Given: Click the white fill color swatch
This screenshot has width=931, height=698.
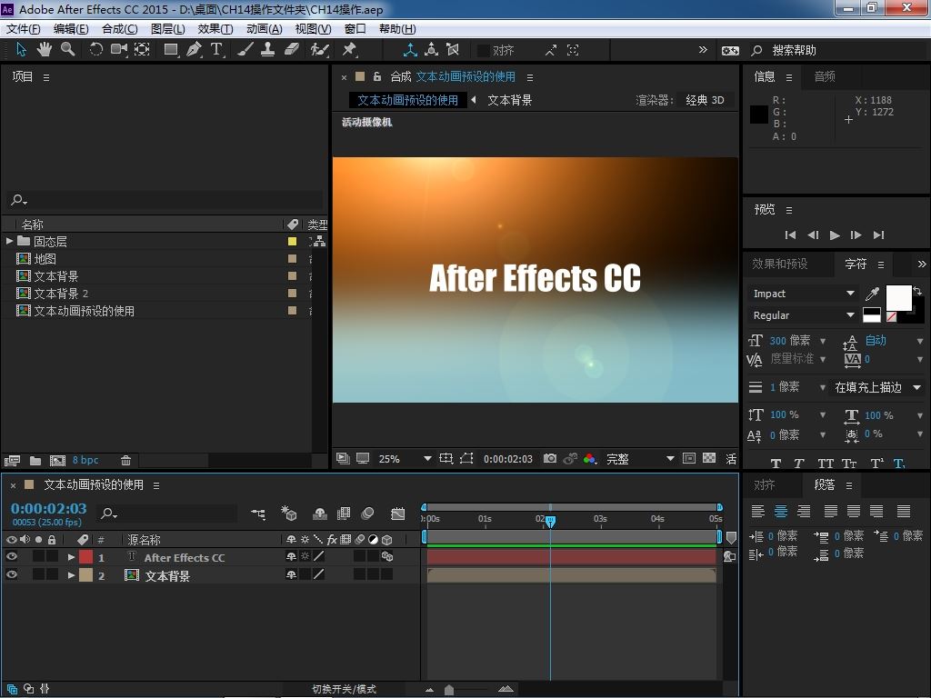Looking at the screenshot, I should (x=897, y=297).
